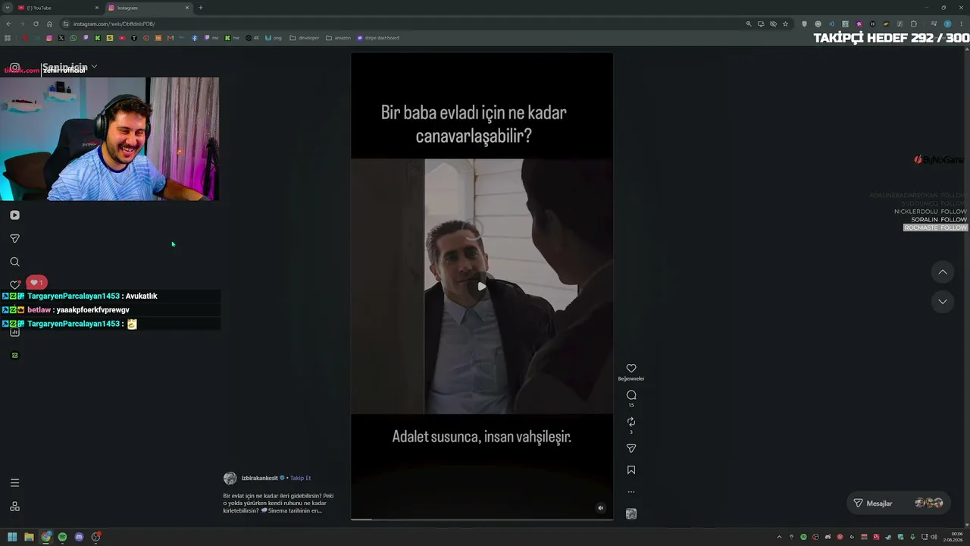
Task: Expand the Instagram feed switcher chevron
Action: [94, 67]
